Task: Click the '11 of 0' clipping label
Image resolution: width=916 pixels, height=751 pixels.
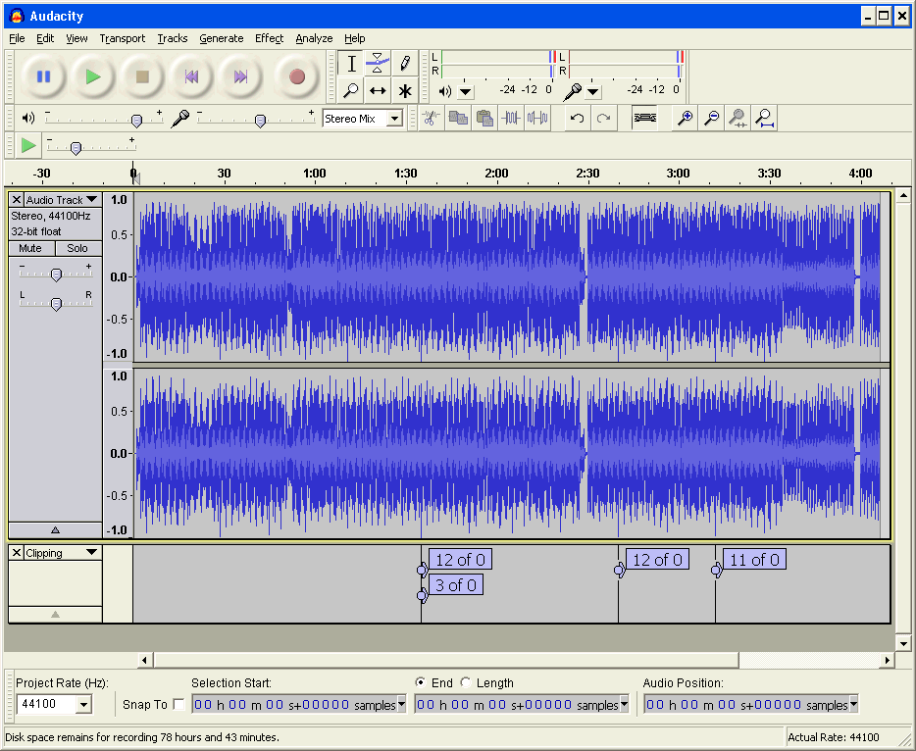Action: pos(754,560)
